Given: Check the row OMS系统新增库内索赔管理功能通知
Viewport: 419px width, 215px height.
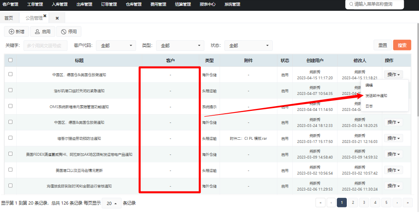Looking at the screenshot, I should [10, 106].
